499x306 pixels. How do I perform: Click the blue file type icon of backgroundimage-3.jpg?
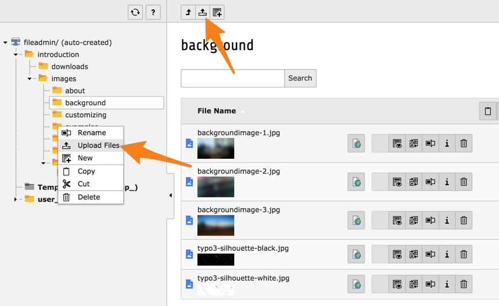pyautogui.click(x=189, y=220)
